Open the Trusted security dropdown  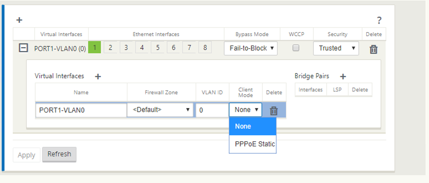point(336,48)
